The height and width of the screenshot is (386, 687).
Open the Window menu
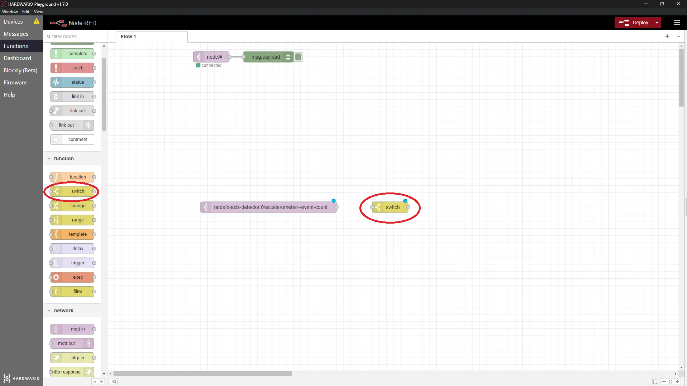tap(10, 12)
